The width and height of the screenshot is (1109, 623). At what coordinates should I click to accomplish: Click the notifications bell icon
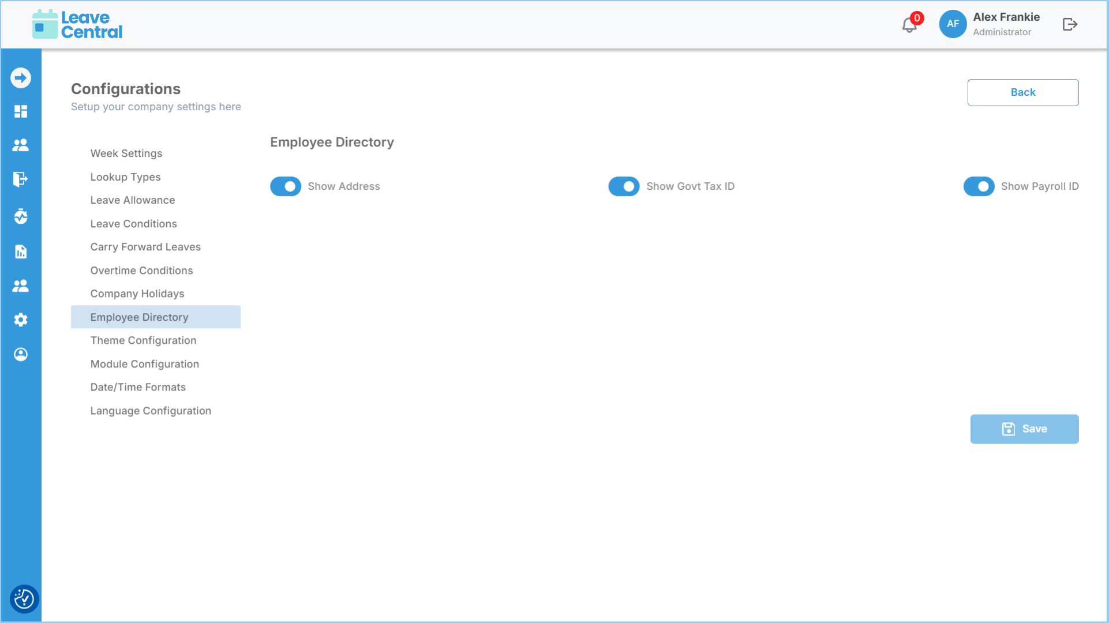click(x=909, y=25)
